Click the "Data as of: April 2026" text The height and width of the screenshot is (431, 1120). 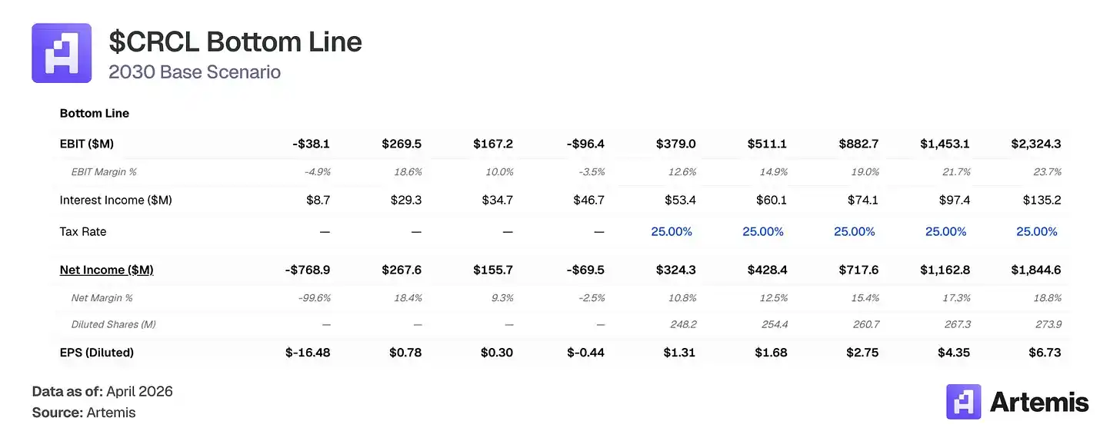pos(102,392)
